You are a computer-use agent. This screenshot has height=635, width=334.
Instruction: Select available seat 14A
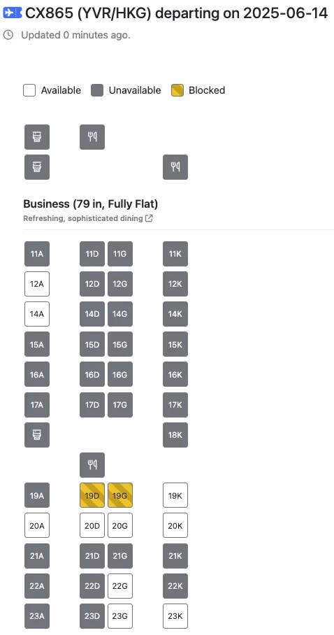click(x=37, y=314)
